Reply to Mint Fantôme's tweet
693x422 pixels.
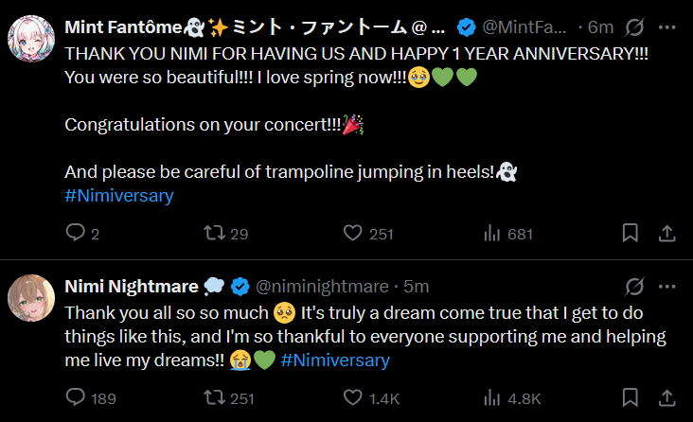[75, 233]
